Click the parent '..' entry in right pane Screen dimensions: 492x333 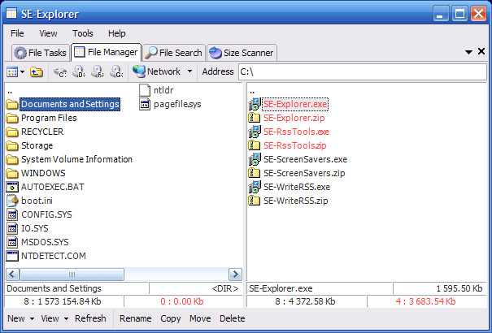coord(252,92)
